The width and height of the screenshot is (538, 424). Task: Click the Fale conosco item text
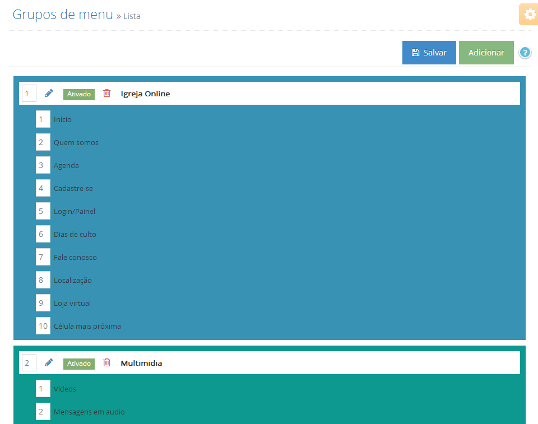(x=75, y=257)
